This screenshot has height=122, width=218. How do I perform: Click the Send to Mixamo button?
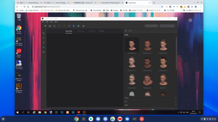[151, 26]
